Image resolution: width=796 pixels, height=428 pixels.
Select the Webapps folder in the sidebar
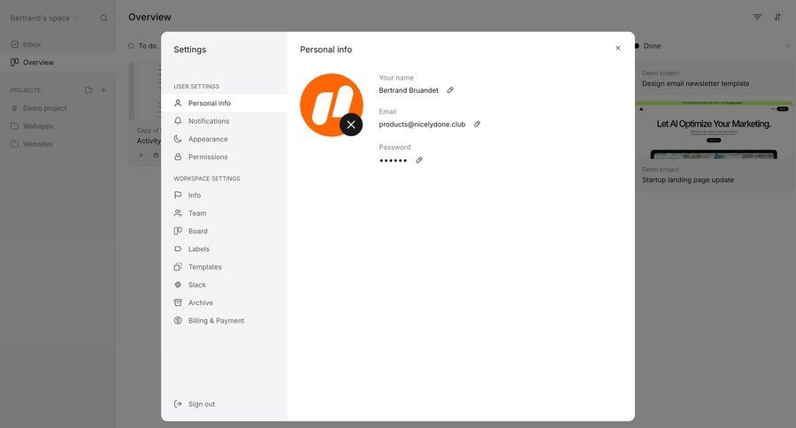coord(38,126)
